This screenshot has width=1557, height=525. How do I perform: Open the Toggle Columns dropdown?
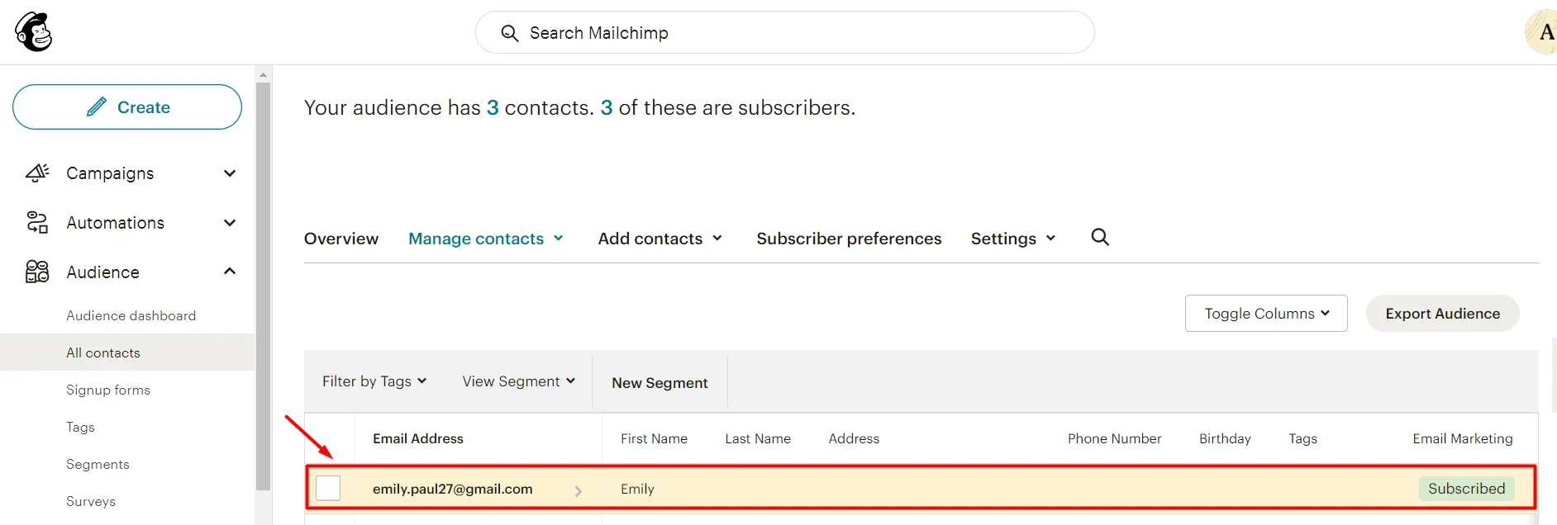1266,314
